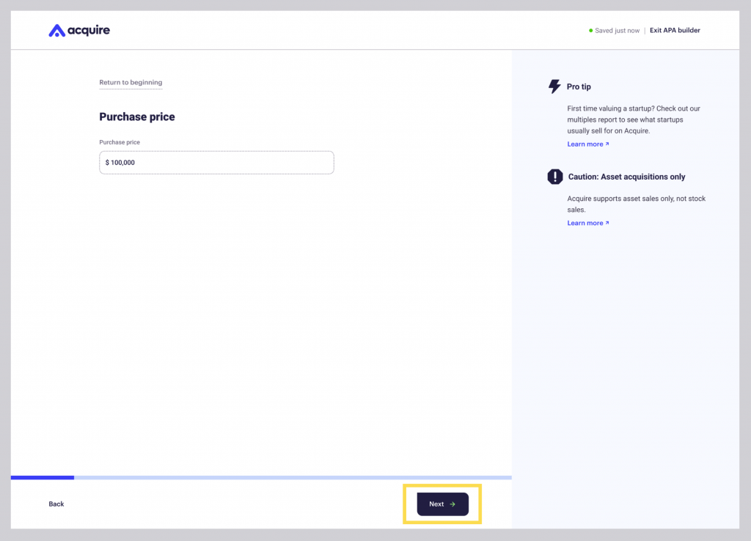Click the Pro tip Learn more arrow icon
751x541 pixels.
[x=607, y=144]
